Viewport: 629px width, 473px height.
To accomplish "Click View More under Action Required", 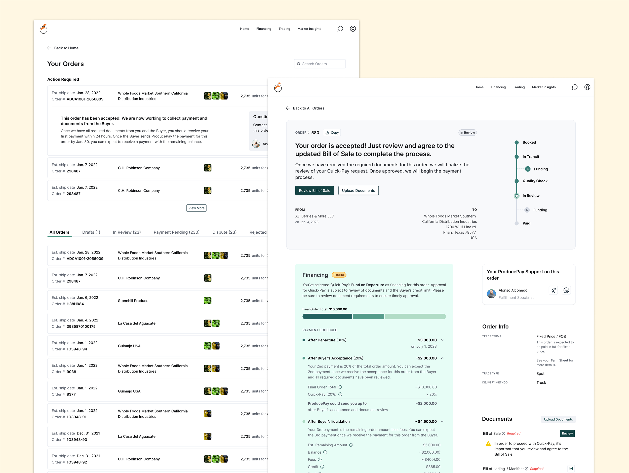I will tap(196, 208).
